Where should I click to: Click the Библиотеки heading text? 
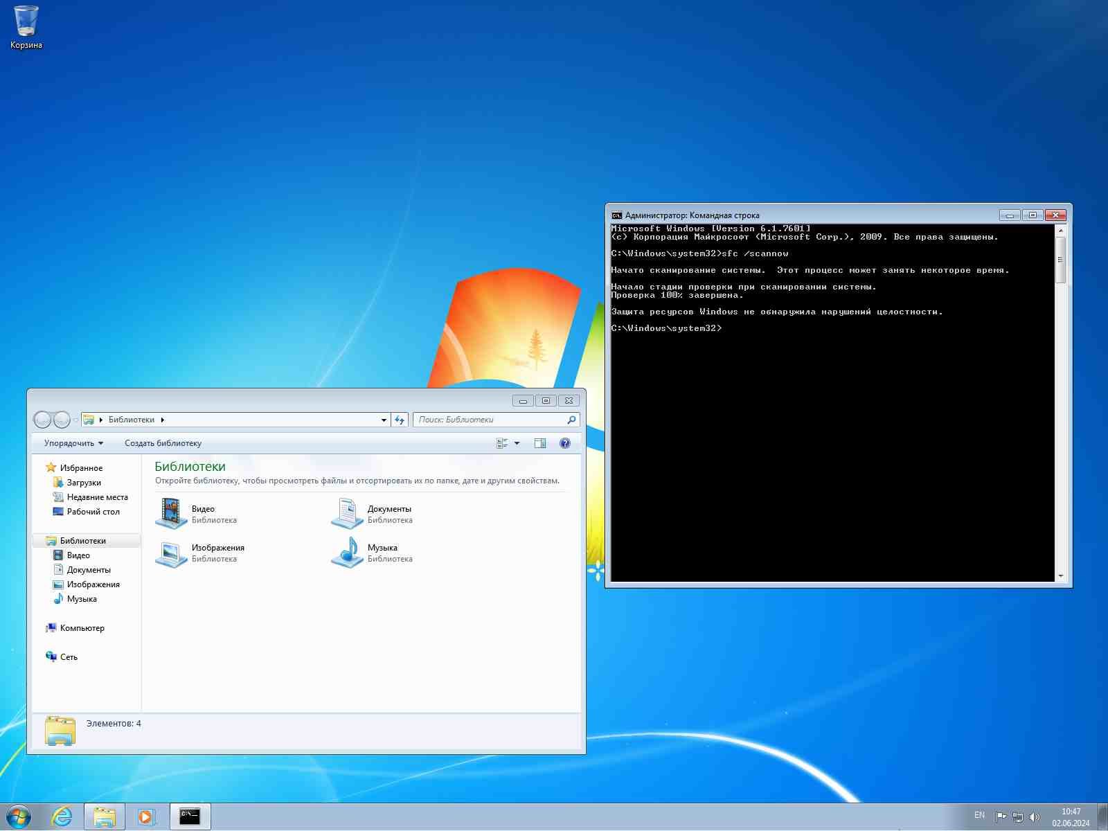pyautogui.click(x=190, y=467)
